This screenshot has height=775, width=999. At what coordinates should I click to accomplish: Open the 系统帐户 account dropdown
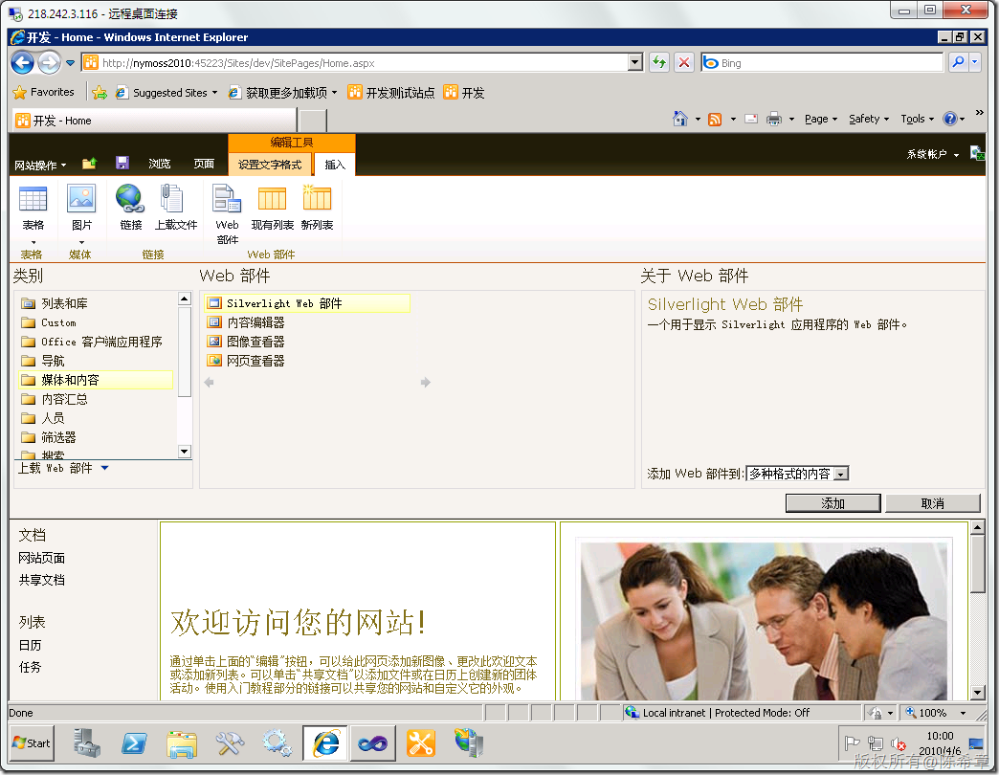(x=933, y=154)
